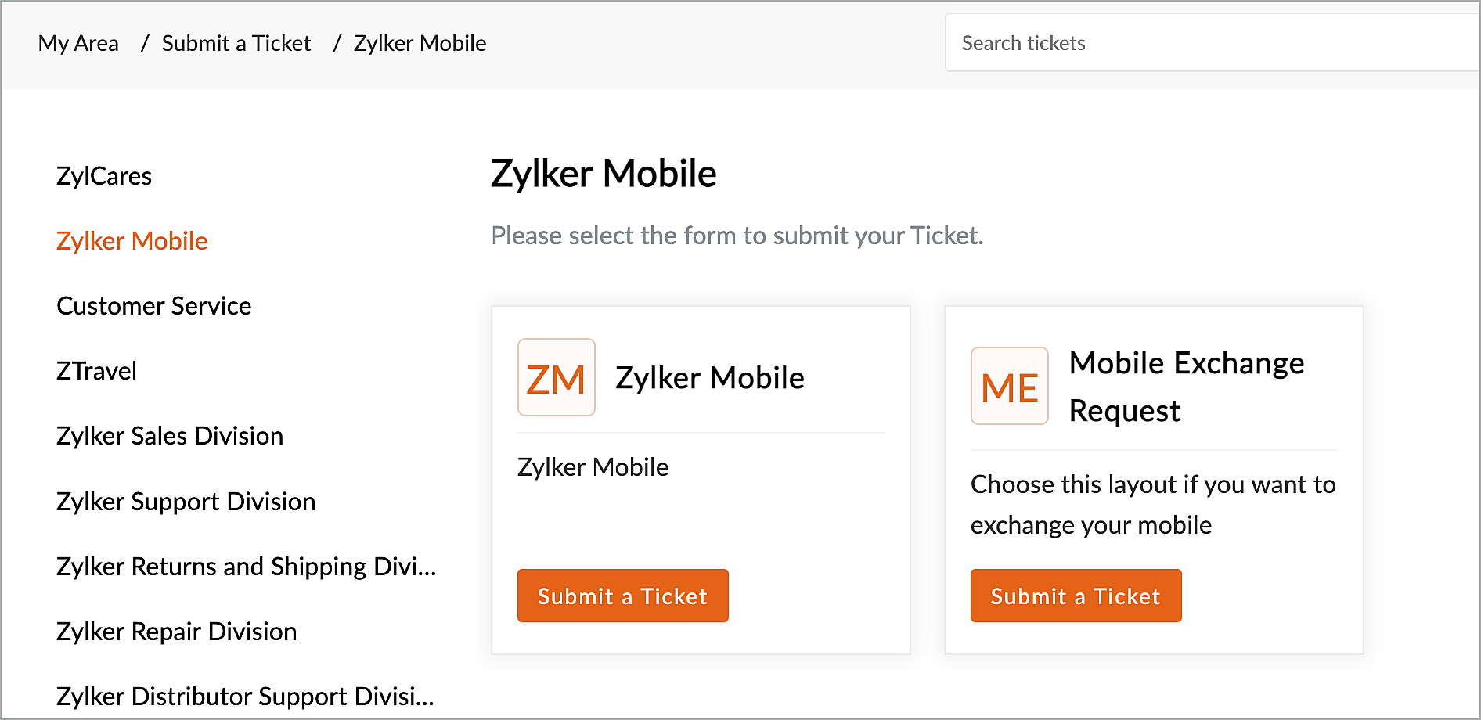Click the ME form icon

point(1009,386)
